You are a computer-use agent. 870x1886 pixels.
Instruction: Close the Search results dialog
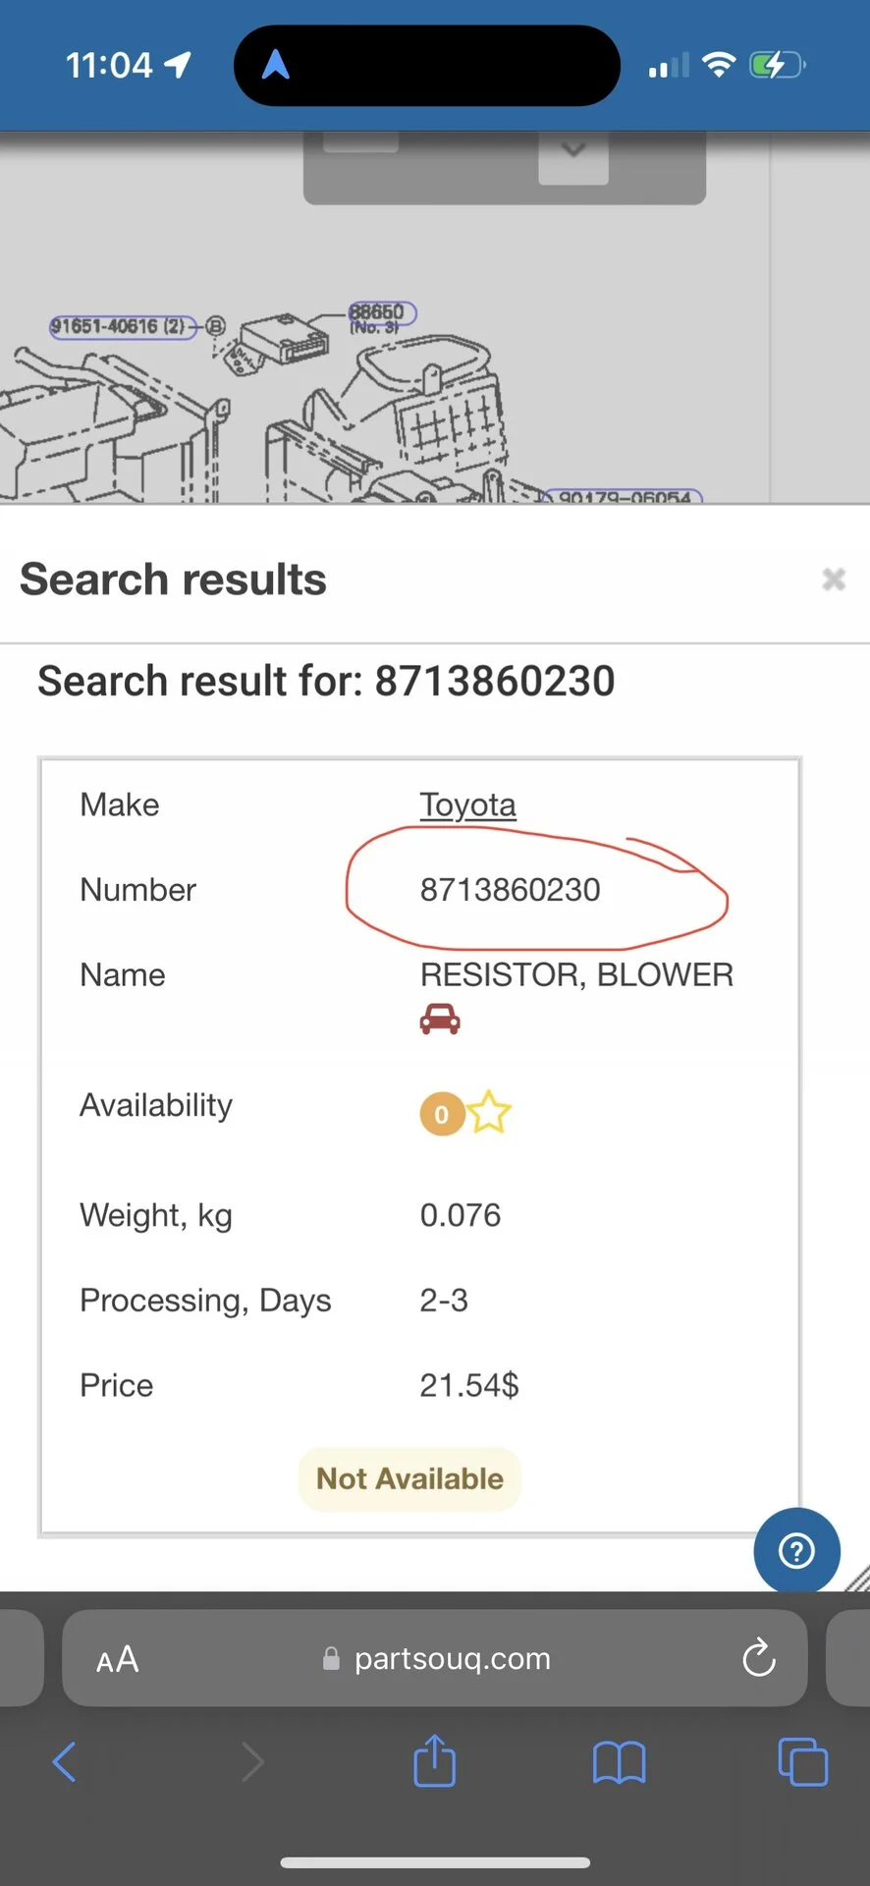834,580
